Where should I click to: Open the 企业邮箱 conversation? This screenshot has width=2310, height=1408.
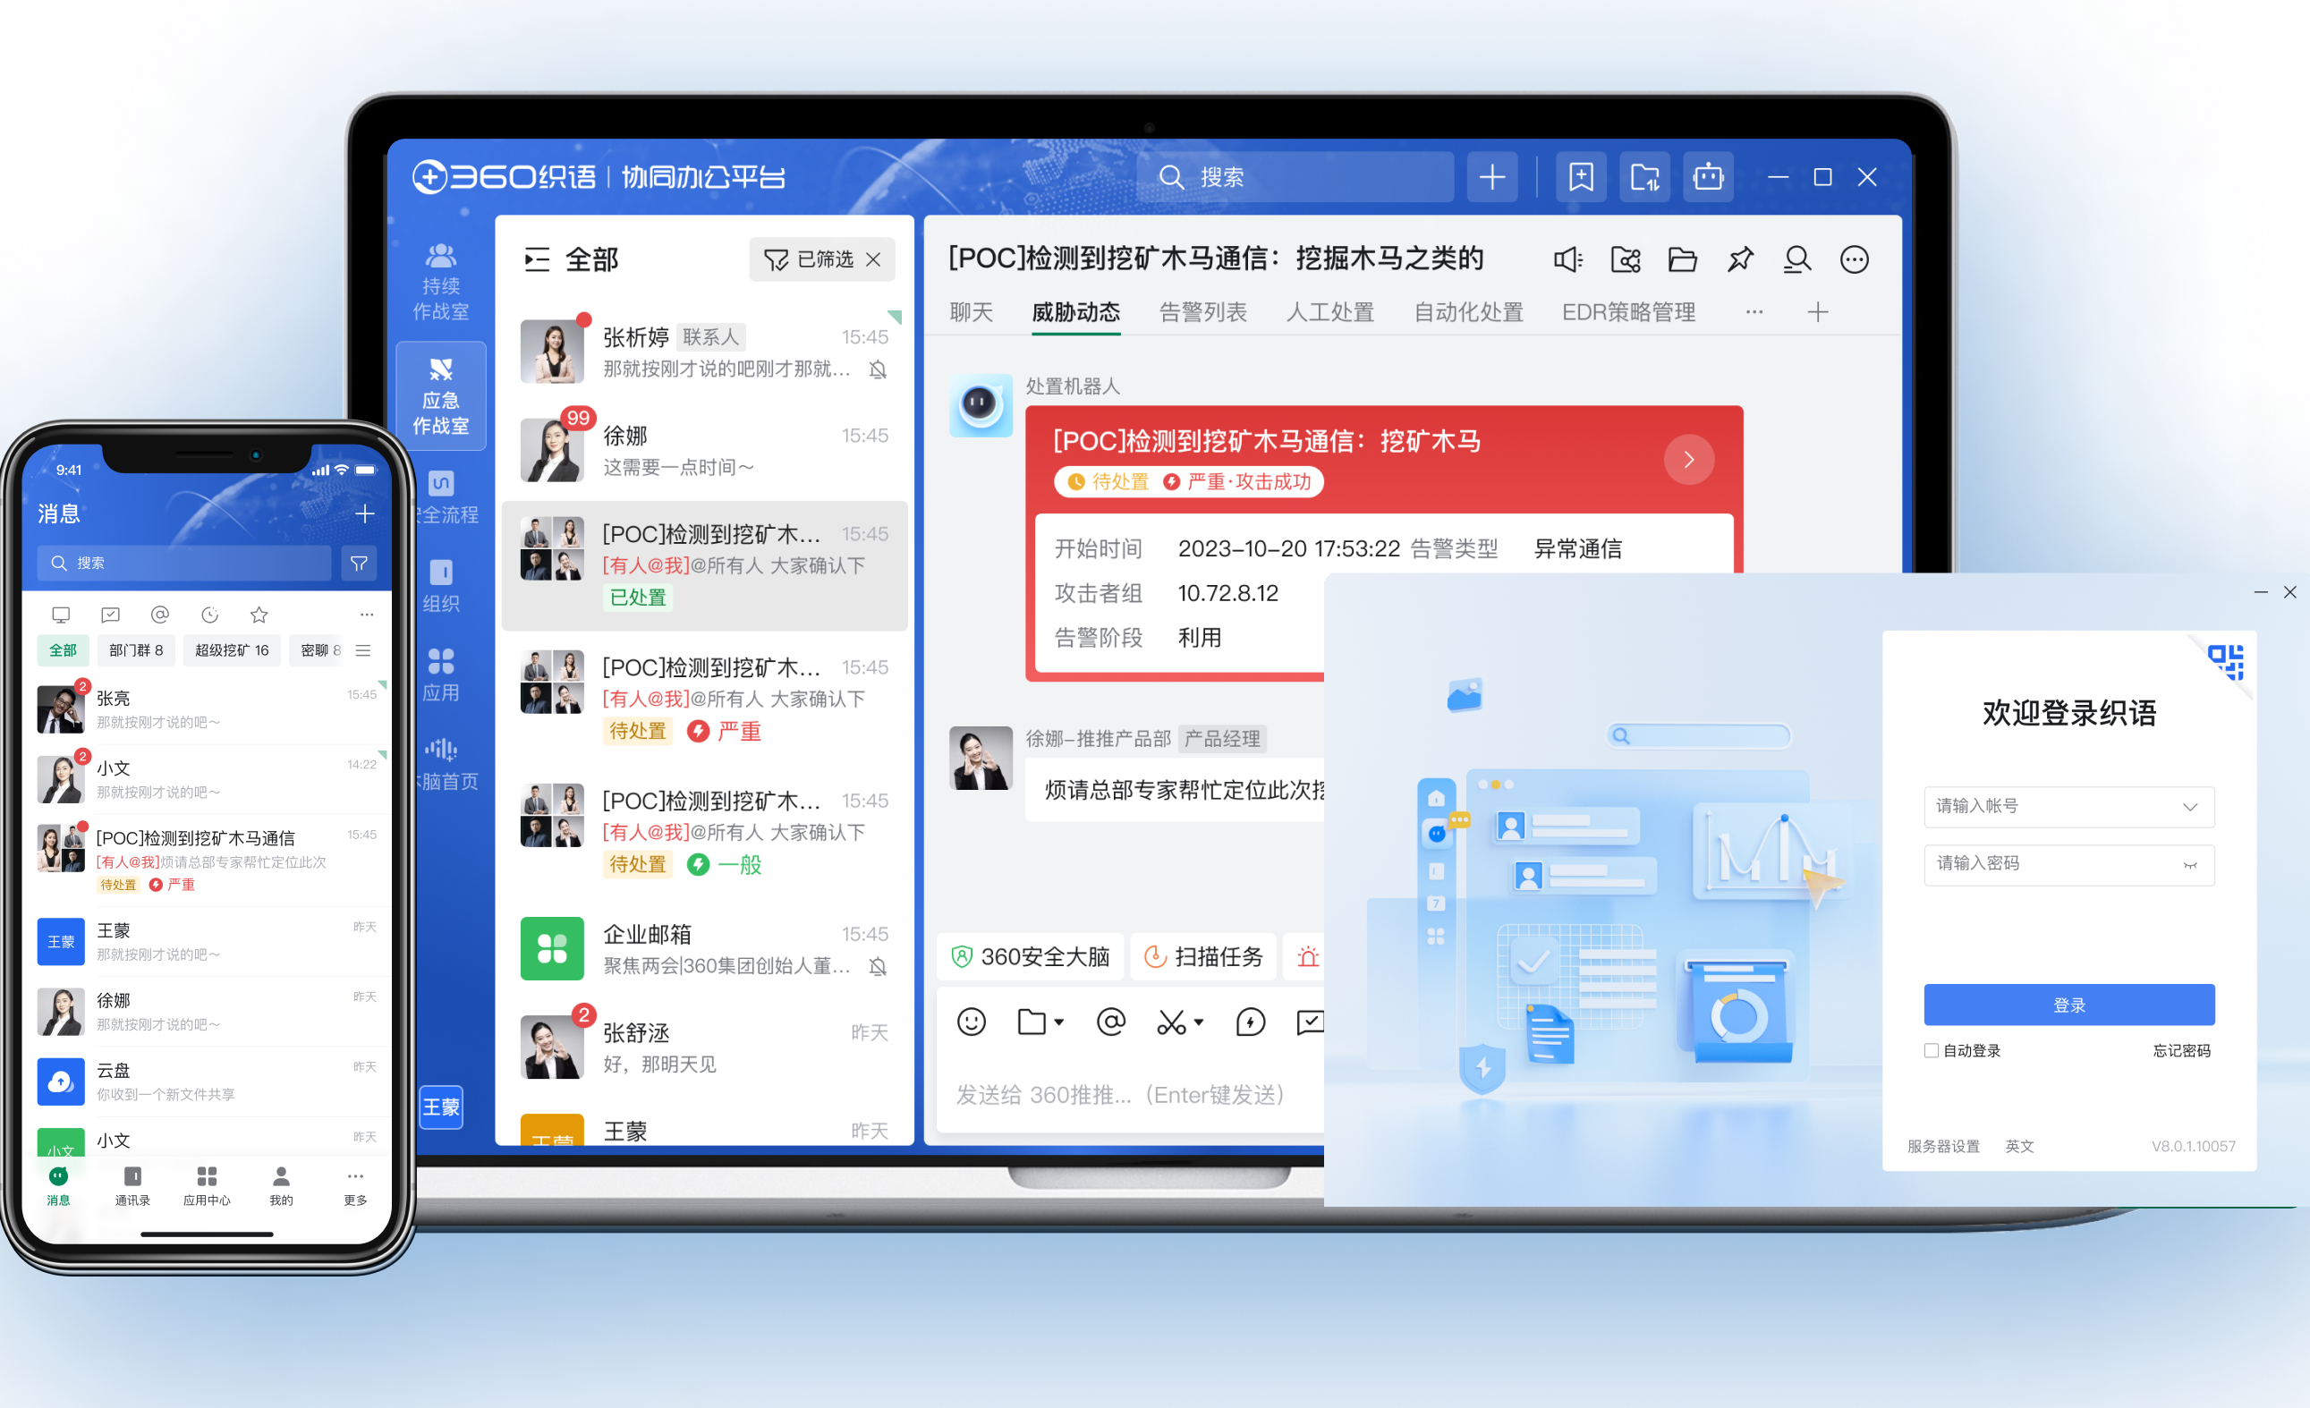(x=704, y=949)
